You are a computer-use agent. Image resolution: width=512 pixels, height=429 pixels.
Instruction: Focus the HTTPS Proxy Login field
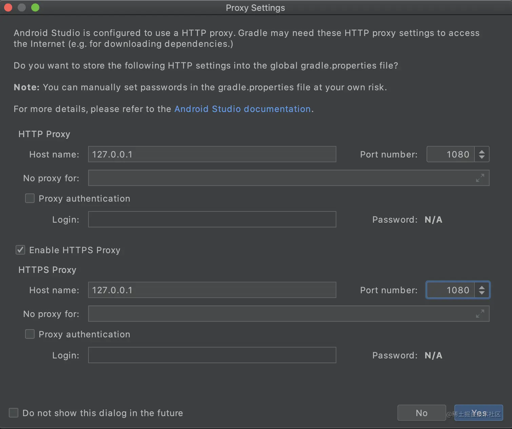[x=212, y=355]
